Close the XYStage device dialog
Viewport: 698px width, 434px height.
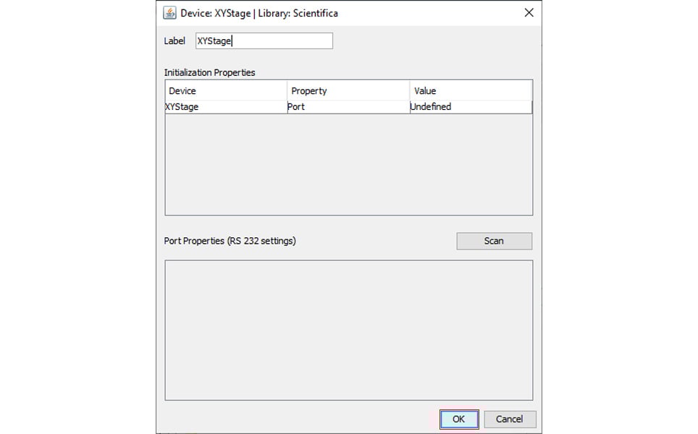[529, 13]
